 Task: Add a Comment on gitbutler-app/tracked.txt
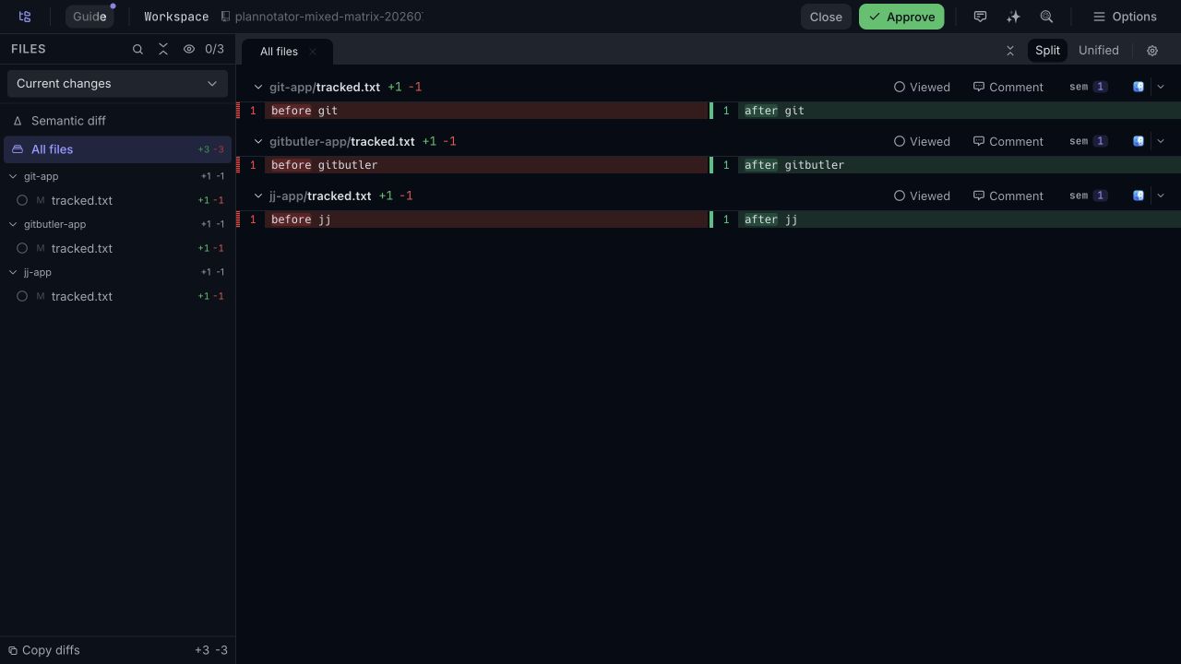1008,141
